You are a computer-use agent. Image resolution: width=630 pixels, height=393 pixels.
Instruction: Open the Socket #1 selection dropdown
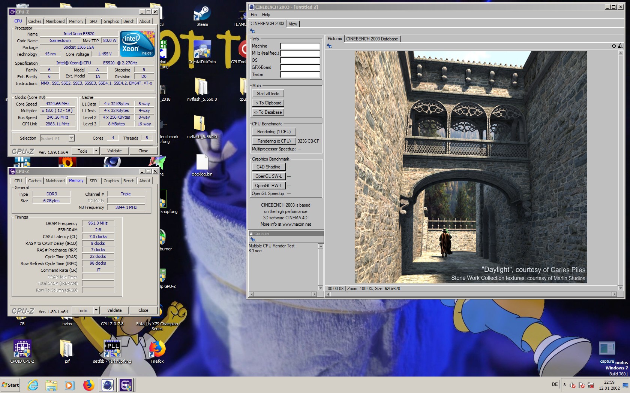(57, 138)
